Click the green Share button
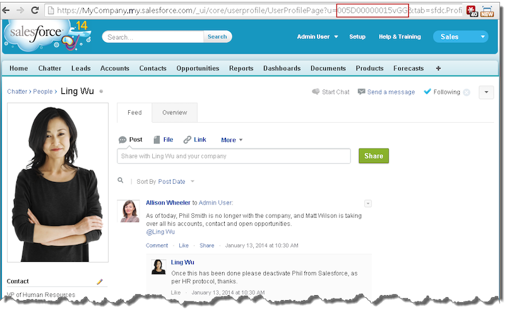Viewport: 505px width, 316px height. click(x=374, y=155)
